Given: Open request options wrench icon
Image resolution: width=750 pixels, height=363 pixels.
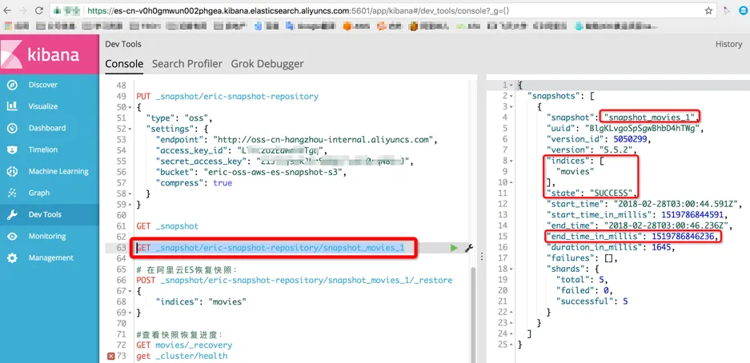Looking at the screenshot, I should [x=469, y=248].
